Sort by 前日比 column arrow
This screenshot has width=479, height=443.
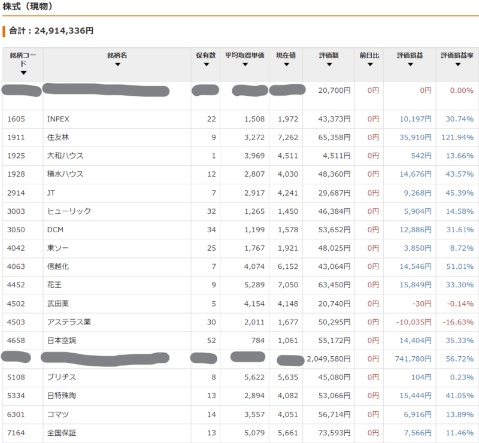coord(370,65)
